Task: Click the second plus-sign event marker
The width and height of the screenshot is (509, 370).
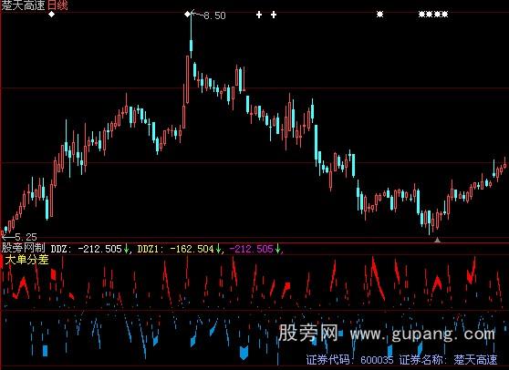Action: tap(274, 15)
